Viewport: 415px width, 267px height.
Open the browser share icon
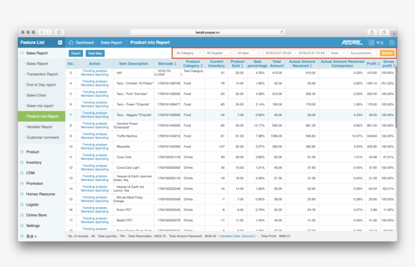click(372, 32)
